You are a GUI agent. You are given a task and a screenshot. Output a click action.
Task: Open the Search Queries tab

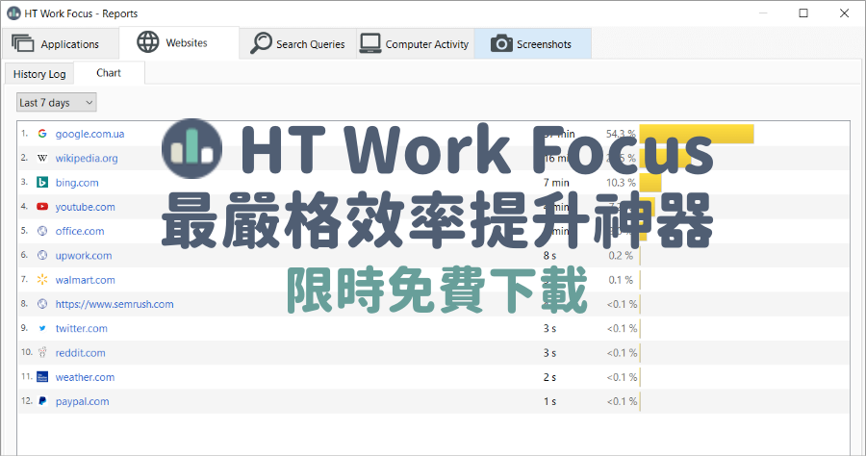(x=297, y=43)
